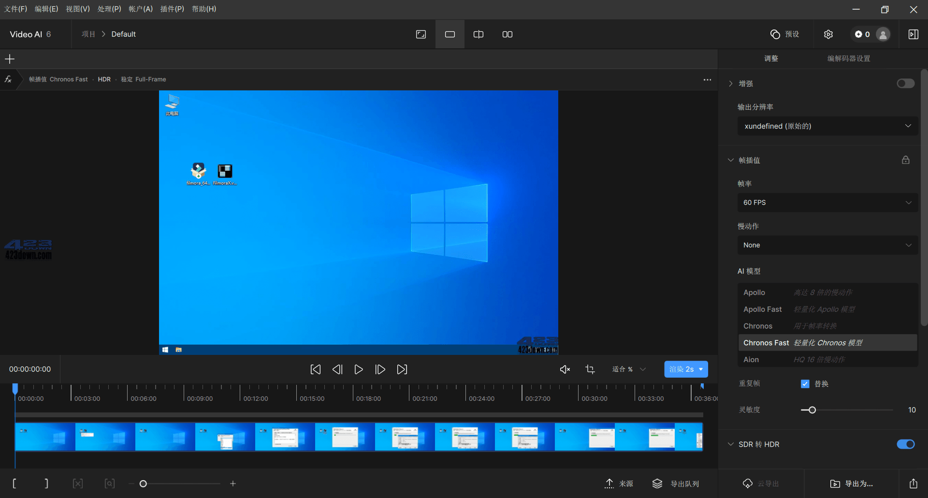The width and height of the screenshot is (928, 498).
Task: Select split view layout icon
Action: pyautogui.click(x=478, y=34)
